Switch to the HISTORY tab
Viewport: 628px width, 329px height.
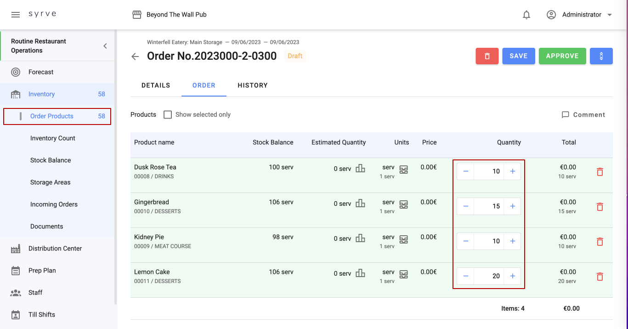point(252,85)
